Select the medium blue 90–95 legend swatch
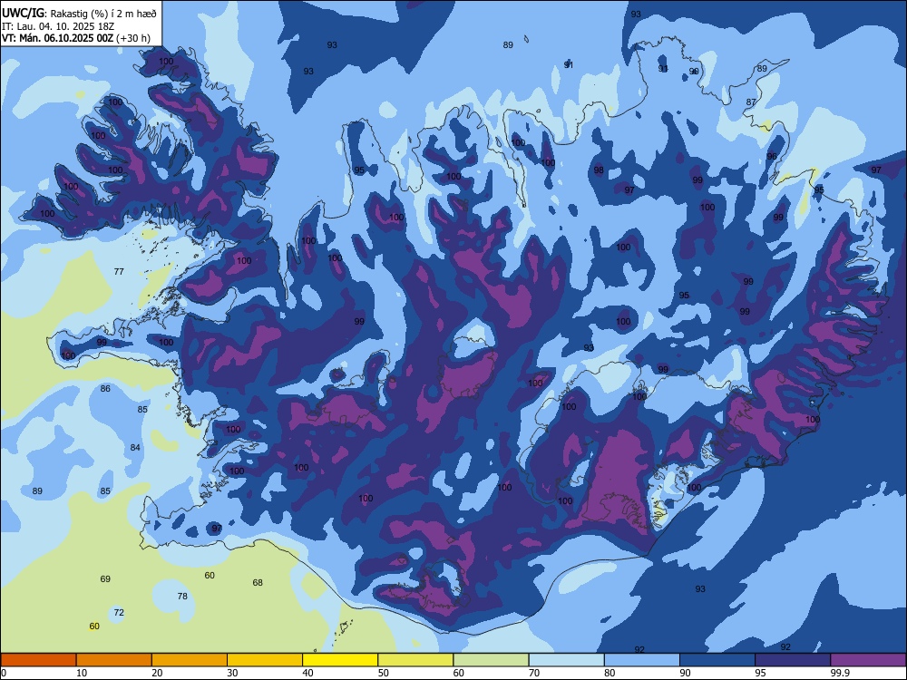 pos(717,660)
